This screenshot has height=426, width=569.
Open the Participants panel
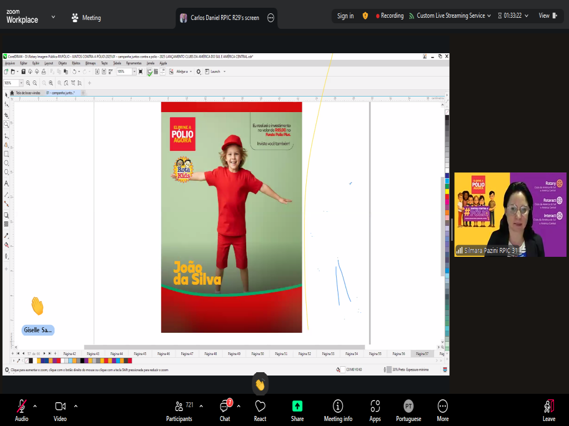point(179,409)
